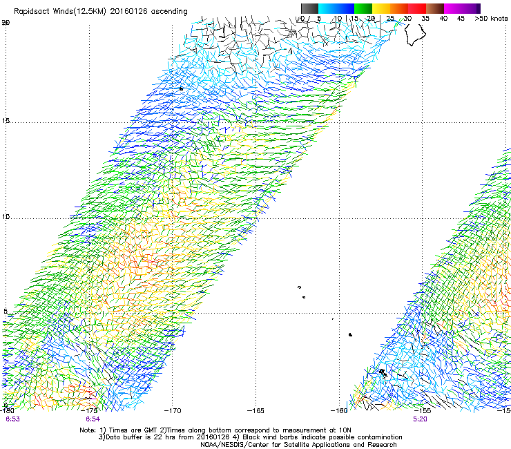Image resolution: width=511 pixels, height=449 pixels.
Task: Click the purple "6:54" overpass time label
Action: 93,419
